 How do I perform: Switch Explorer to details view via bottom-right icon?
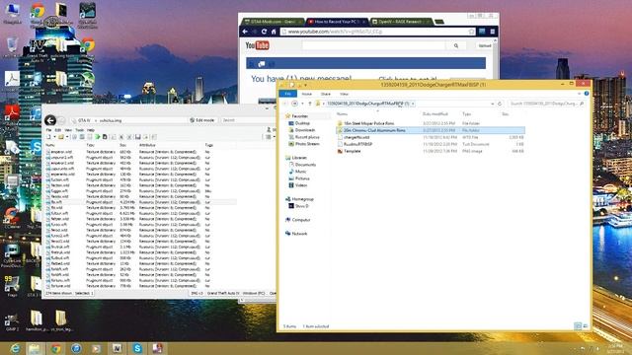click(x=578, y=326)
